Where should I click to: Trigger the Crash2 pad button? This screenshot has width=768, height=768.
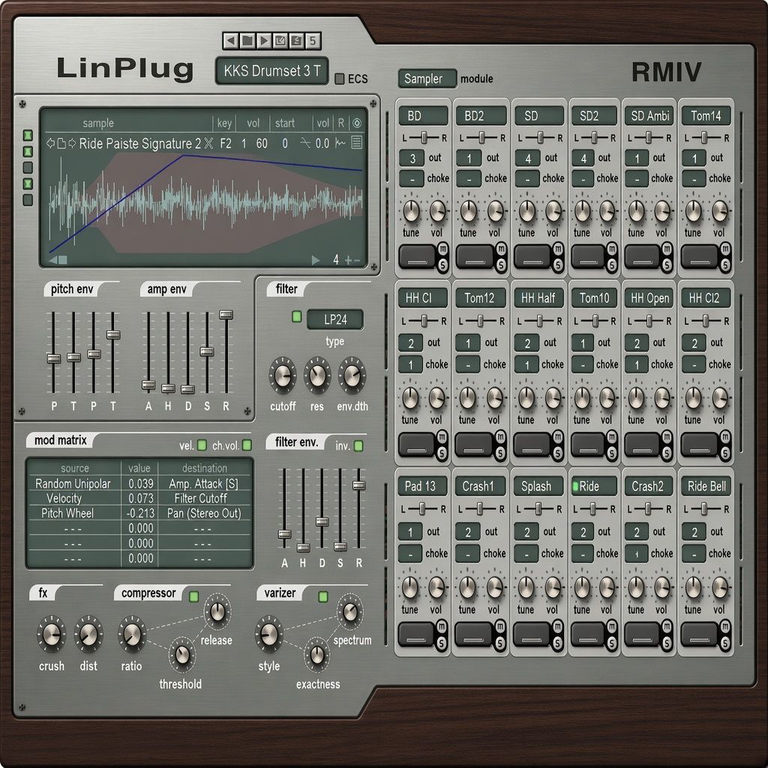coord(643,634)
